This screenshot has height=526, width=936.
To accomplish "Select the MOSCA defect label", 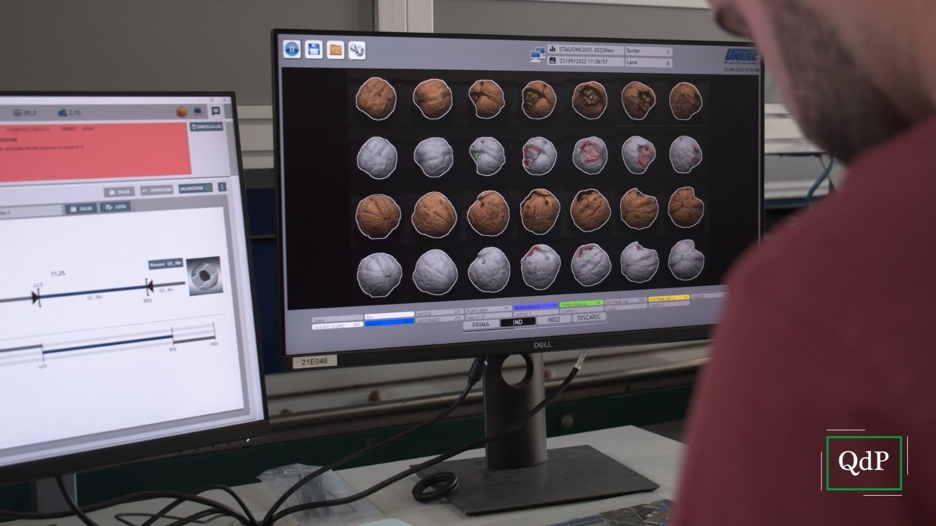I will [x=439, y=313].
